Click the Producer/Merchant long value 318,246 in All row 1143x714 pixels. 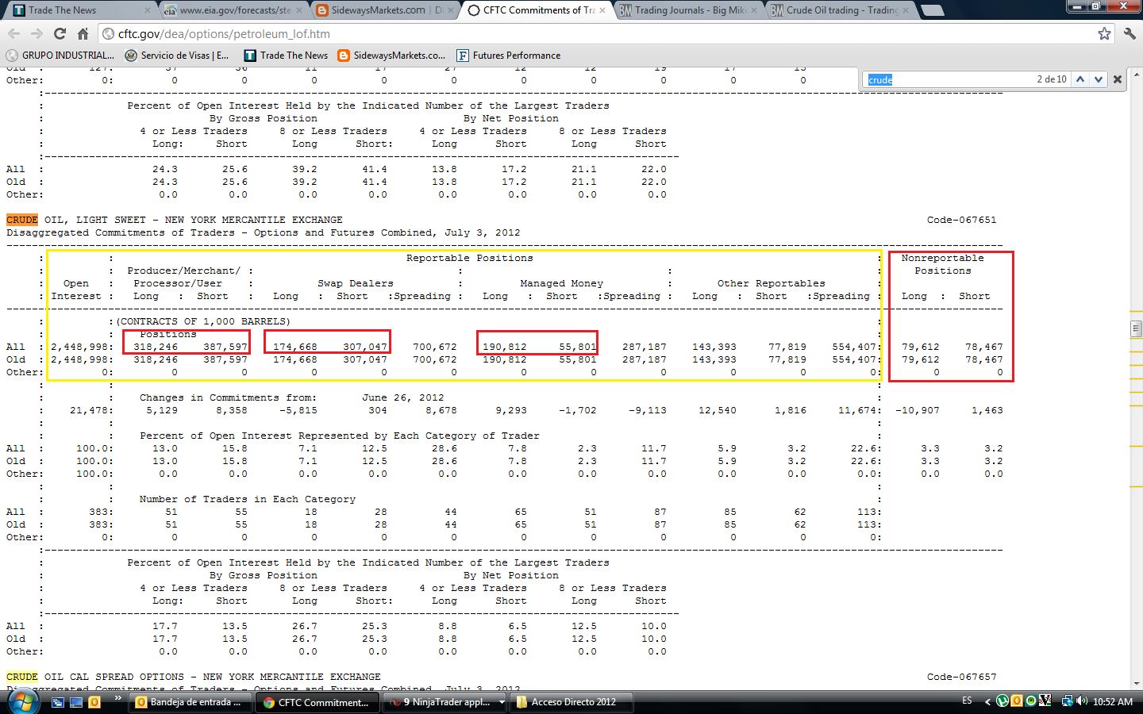(156, 347)
